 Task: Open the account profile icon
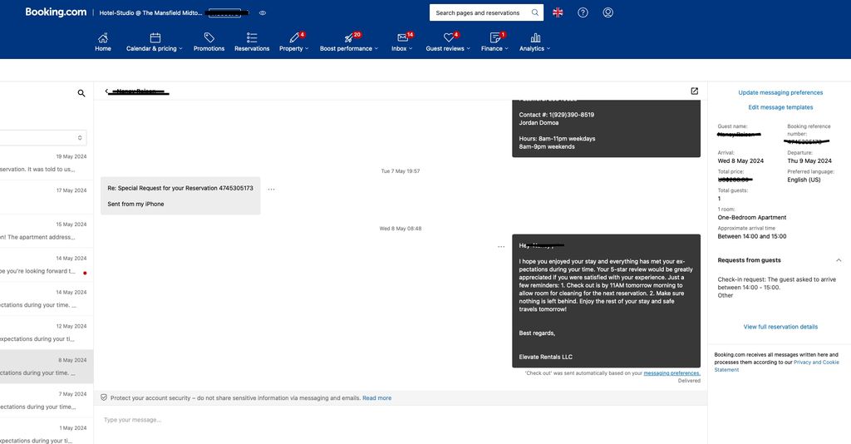point(608,12)
